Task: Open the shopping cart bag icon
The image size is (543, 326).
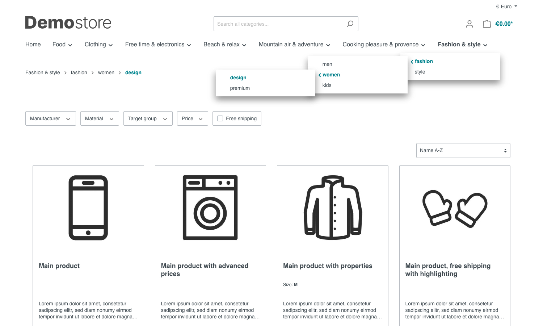Action: [x=487, y=24]
